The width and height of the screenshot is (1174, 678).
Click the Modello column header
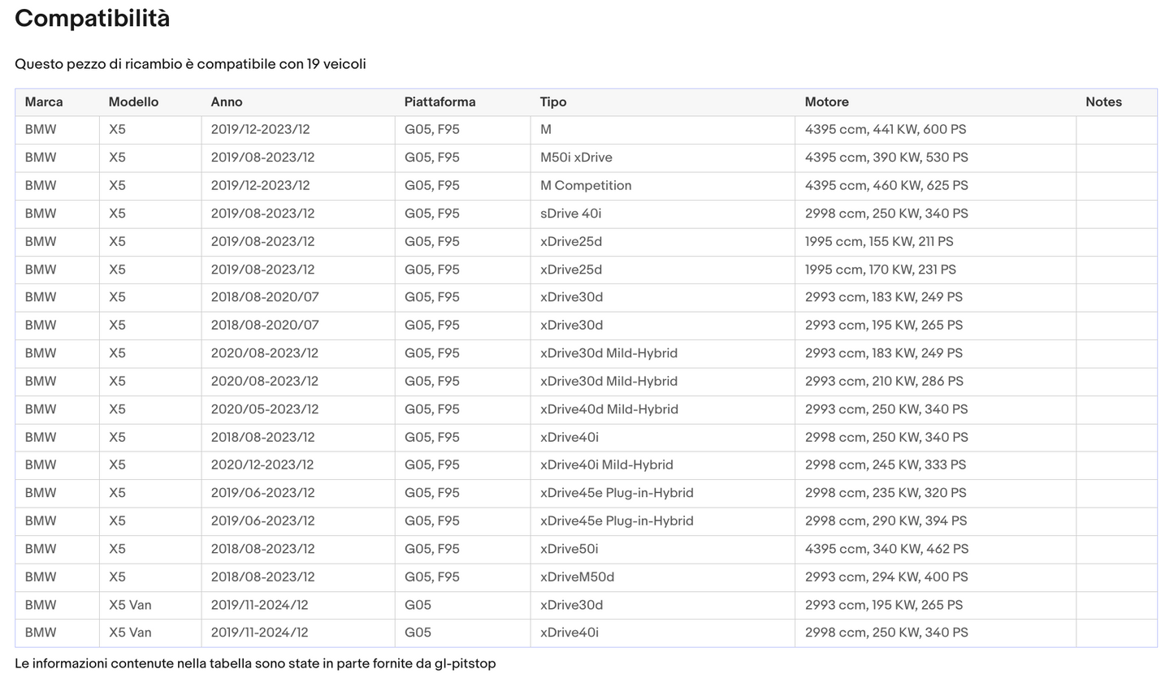coord(133,102)
